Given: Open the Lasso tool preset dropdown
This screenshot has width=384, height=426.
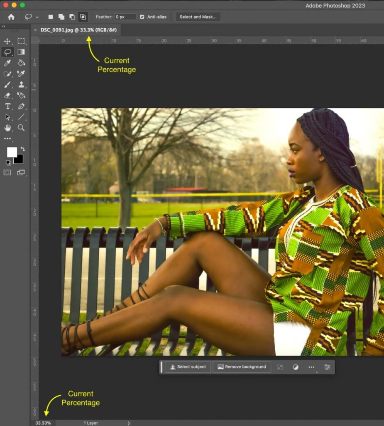Looking at the screenshot, I should pyautogui.click(x=37, y=17).
